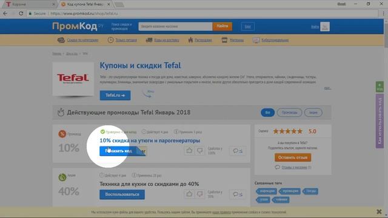Open the store reviews link
388x218 pixels.
coord(293,167)
